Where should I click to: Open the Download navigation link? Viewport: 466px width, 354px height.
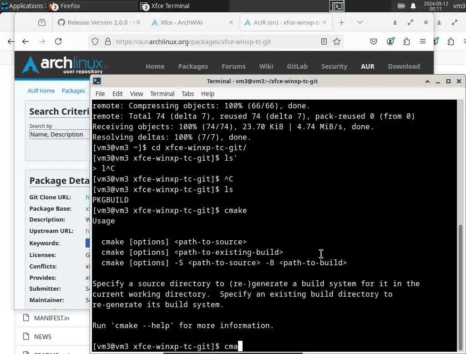(404, 66)
